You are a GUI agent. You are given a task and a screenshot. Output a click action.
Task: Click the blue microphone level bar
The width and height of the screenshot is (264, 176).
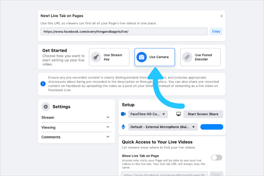click(x=212, y=127)
